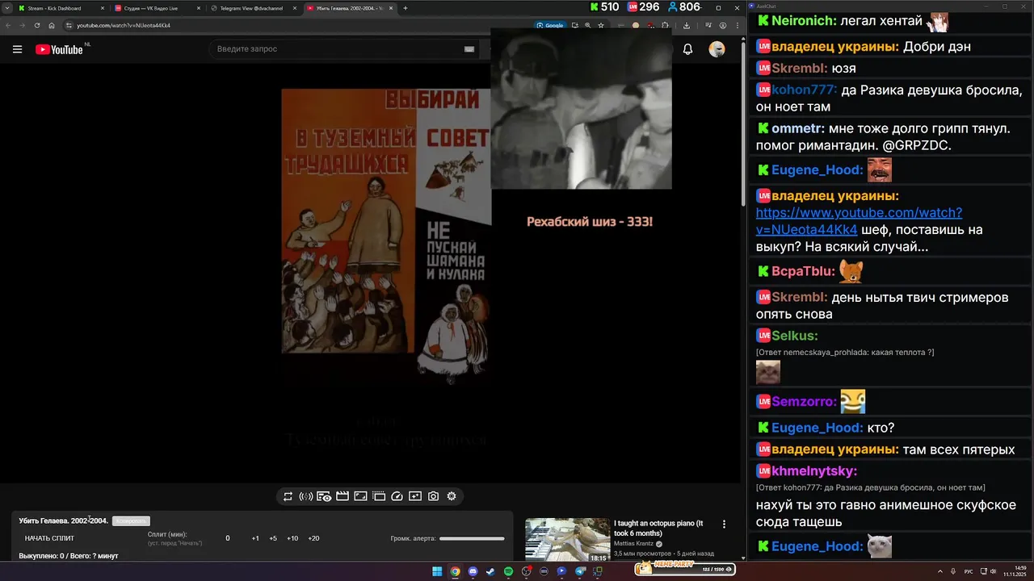The height and width of the screenshot is (581, 1034).
Task: Go to browser home page
Action: pyautogui.click(x=52, y=25)
